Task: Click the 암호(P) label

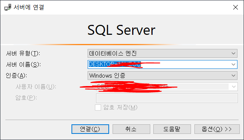Action: click(26, 98)
